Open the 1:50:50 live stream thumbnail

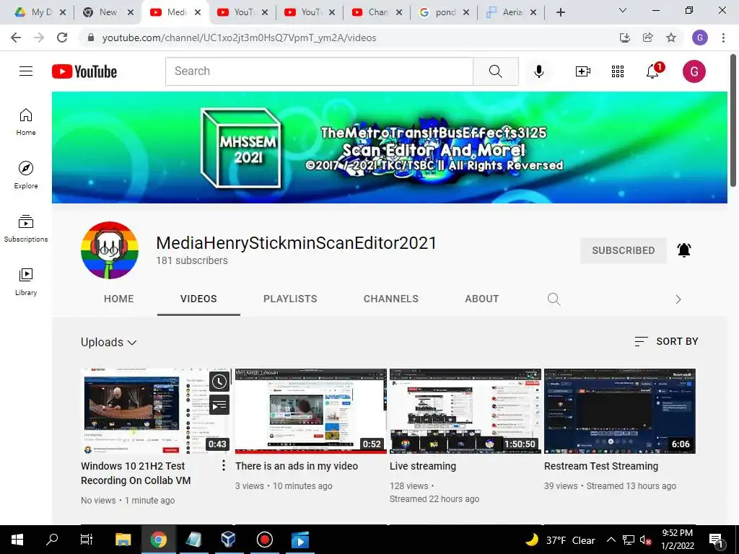point(465,410)
